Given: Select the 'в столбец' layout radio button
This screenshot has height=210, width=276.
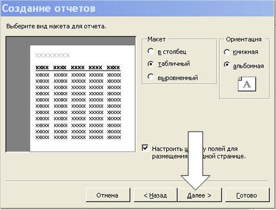Looking at the screenshot, I should (151, 51).
